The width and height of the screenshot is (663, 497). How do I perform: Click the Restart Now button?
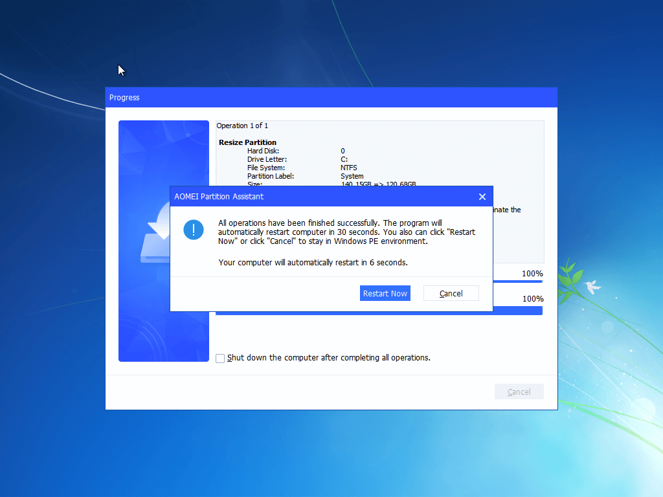(385, 293)
